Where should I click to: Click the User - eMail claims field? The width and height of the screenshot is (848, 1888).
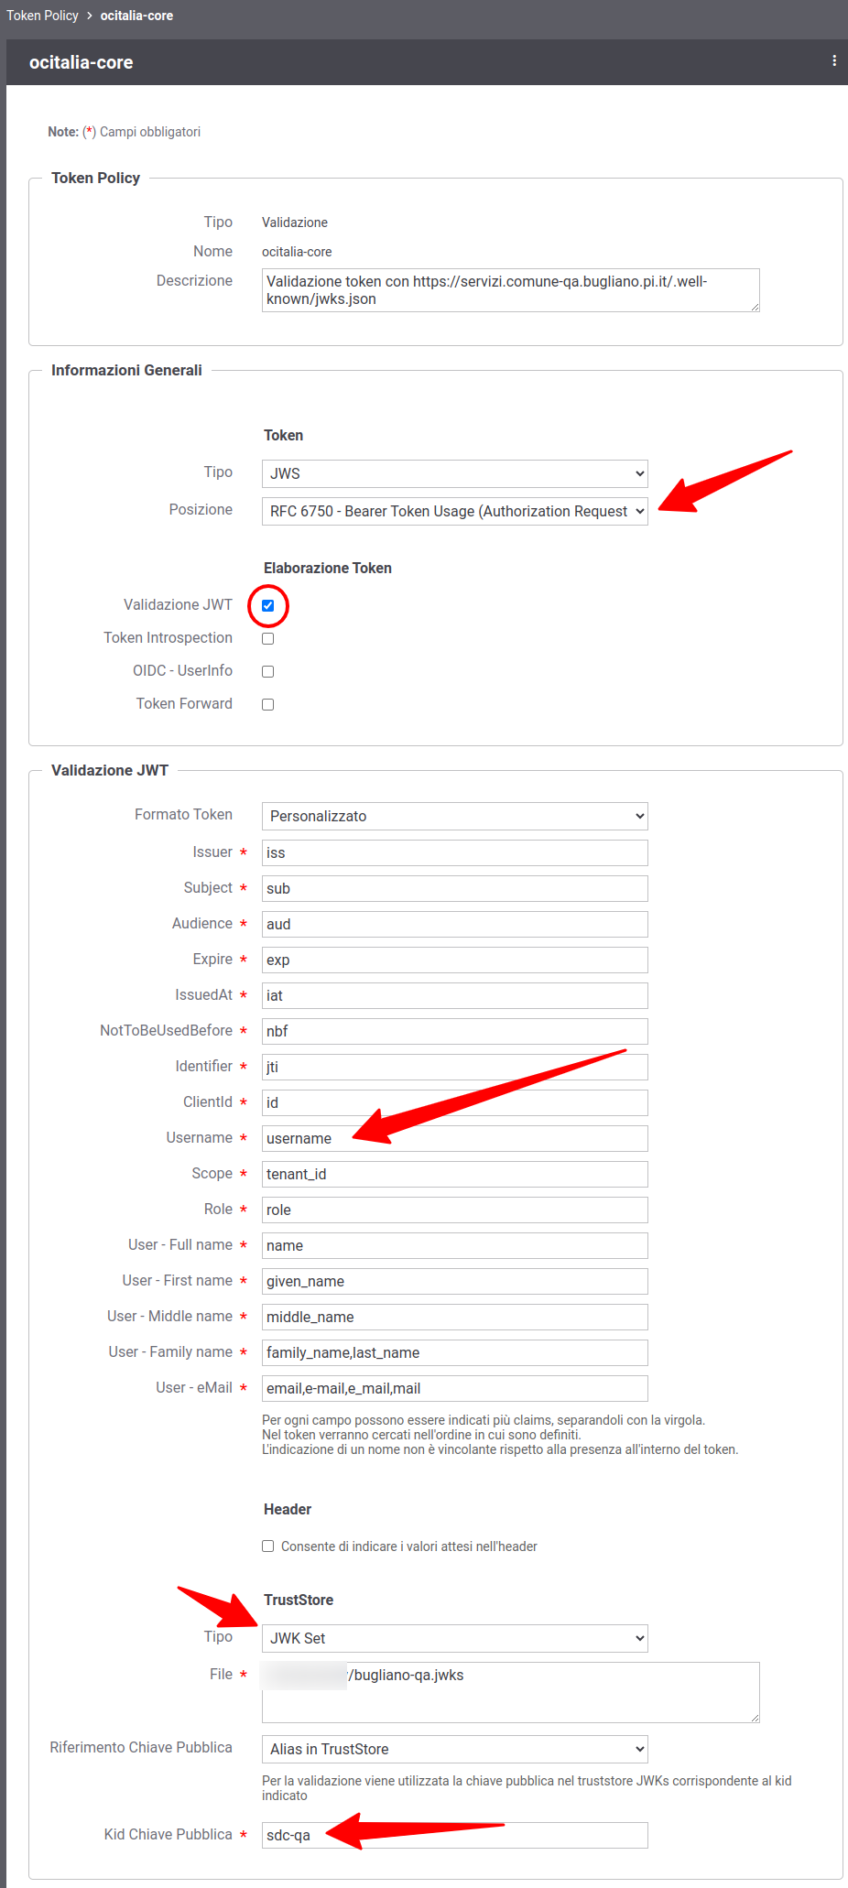click(454, 1388)
